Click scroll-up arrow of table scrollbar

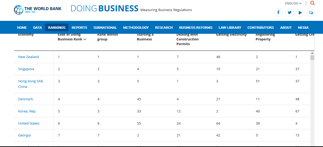tap(312, 53)
